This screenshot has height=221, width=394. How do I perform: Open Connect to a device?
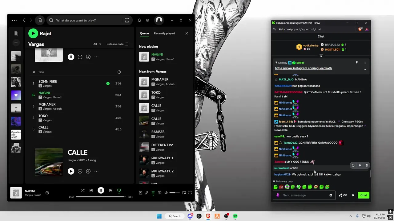159,193
